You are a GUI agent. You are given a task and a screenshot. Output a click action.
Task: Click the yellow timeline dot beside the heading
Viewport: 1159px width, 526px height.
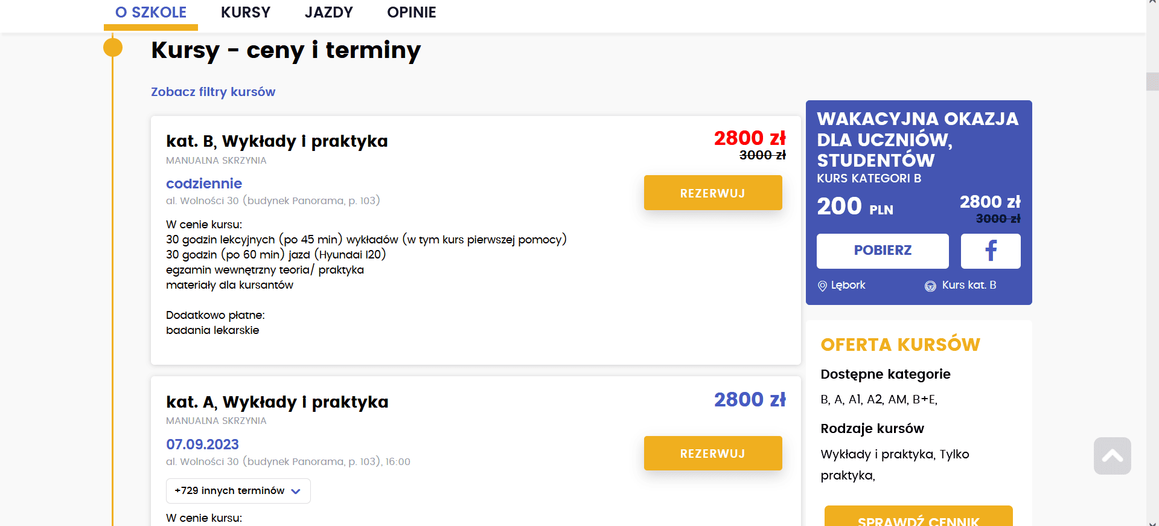[113, 47]
